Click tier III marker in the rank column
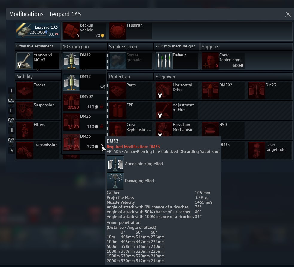 (11, 130)
